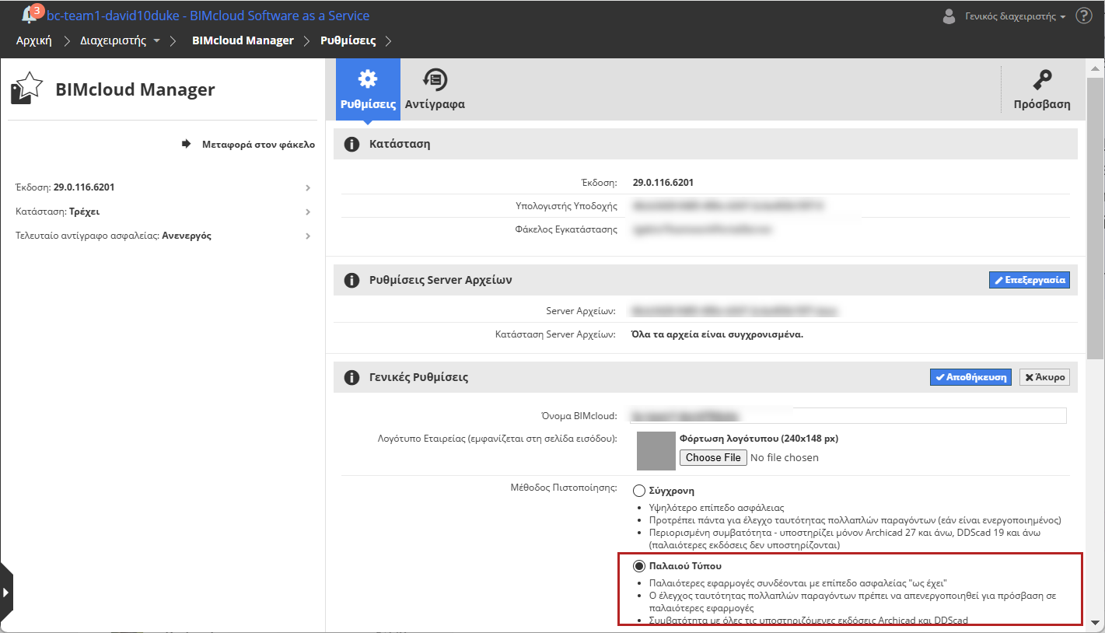Screen dimensions: 1105x633
Task: Go to Αρχική in the breadcrumb
Action: [x=34, y=40]
